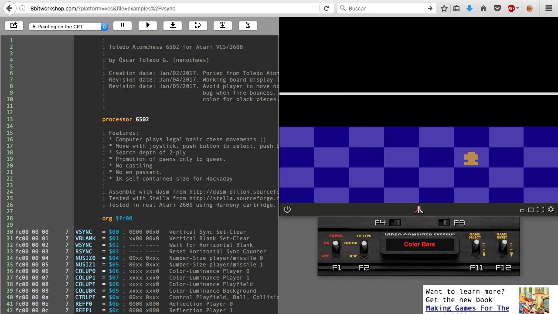This screenshot has width=558, height=314.
Task: Open the Adblock Plus ABP icon
Action: pyautogui.click(x=511, y=8)
